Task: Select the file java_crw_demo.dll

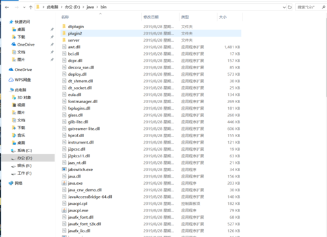Action: click(x=84, y=190)
